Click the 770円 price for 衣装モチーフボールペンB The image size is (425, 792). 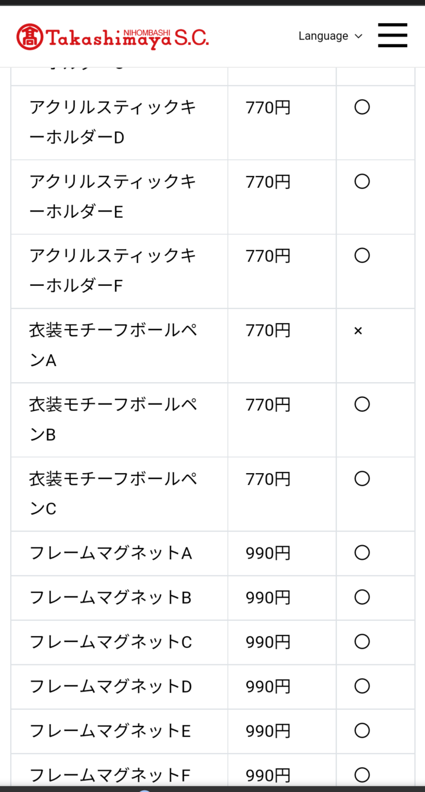coord(268,405)
